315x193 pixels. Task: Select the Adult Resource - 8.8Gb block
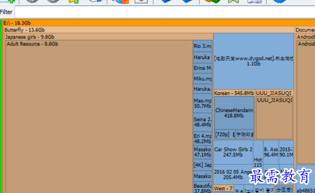(99, 116)
